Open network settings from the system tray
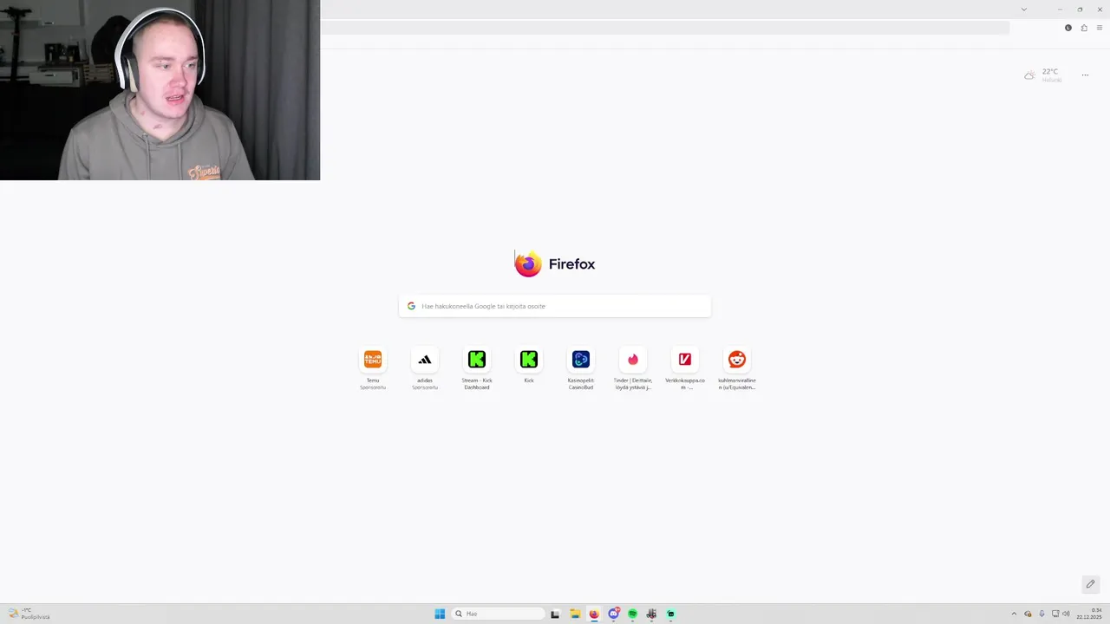The width and height of the screenshot is (1110, 624). pos(1054,614)
